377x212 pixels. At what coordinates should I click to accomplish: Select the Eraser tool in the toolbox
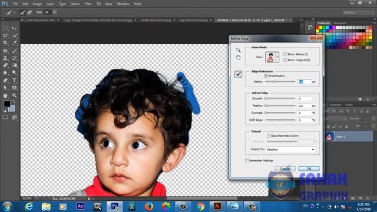point(5,65)
